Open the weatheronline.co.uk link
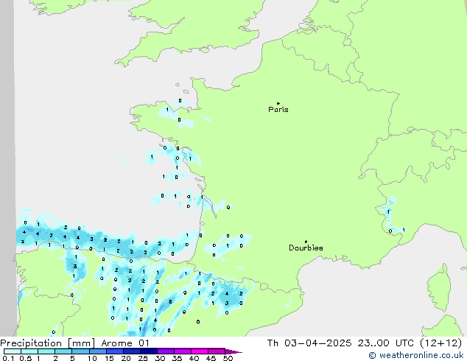 pyautogui.click(x=416, y=355)
